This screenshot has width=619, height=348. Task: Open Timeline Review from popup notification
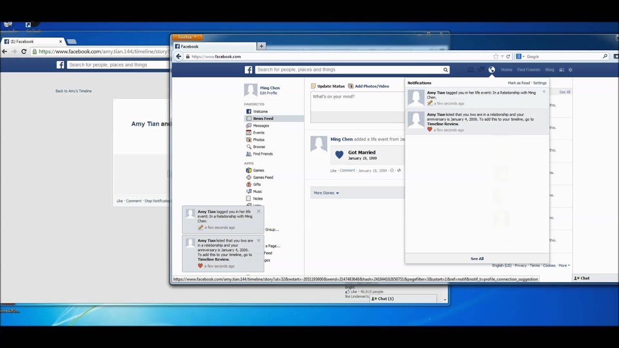(x=213, y=260)
